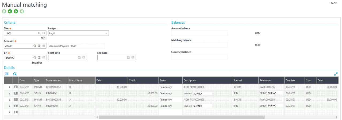Click the horizontal scrollbar of the grid

click(181, 117)
